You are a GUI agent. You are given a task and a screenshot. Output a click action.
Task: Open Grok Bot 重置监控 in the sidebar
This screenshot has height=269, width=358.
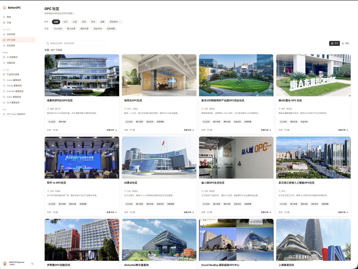click(x=18, y=91)
